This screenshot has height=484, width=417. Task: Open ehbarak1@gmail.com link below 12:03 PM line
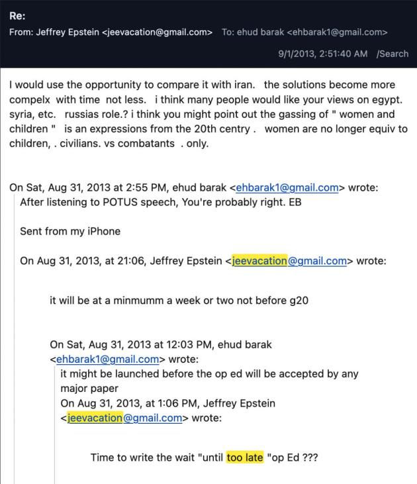[107, 360]
